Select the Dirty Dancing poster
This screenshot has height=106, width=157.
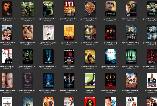tap(48, 33)
